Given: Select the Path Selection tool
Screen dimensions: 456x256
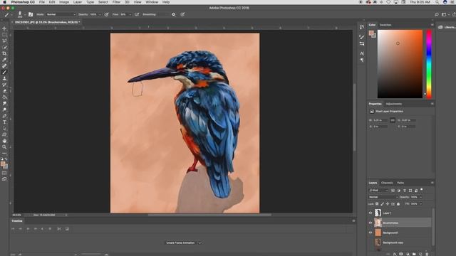Looking at the screenshot, I should [x=4, y=128].
